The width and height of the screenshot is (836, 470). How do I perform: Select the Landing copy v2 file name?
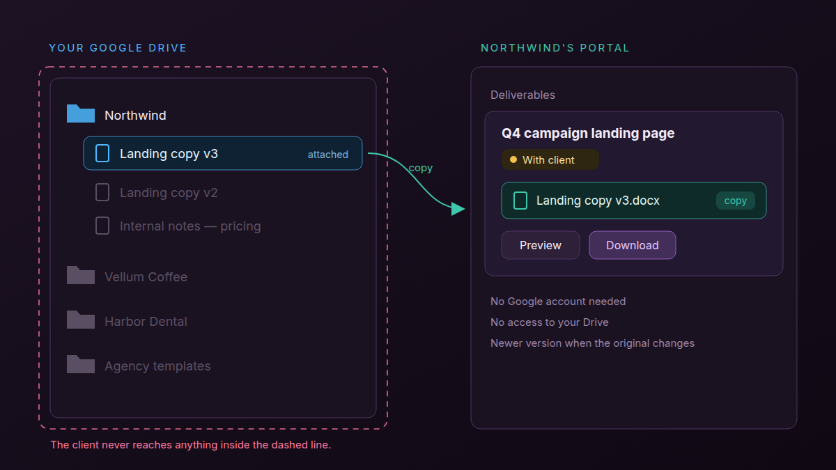click(x=169, y=193)
